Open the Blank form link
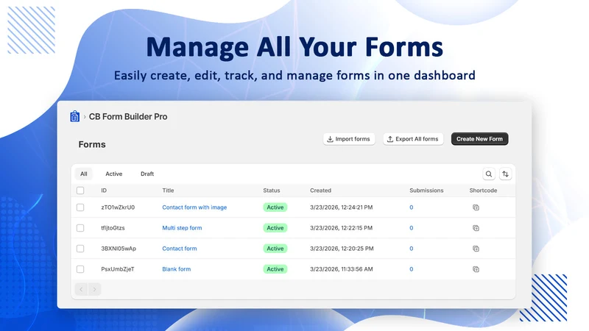 [177, 269]
